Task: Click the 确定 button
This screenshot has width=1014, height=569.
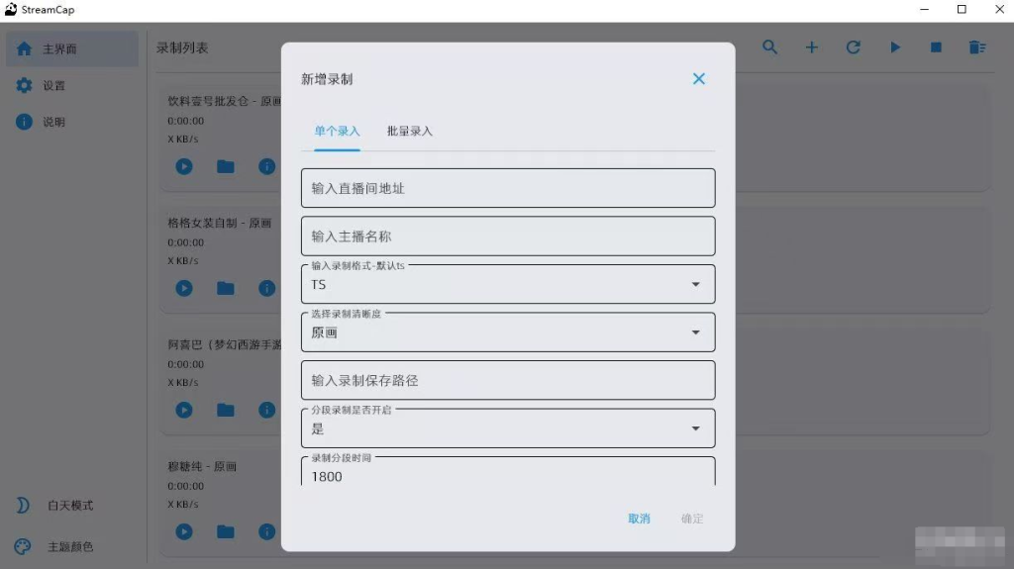Action: 692,519
